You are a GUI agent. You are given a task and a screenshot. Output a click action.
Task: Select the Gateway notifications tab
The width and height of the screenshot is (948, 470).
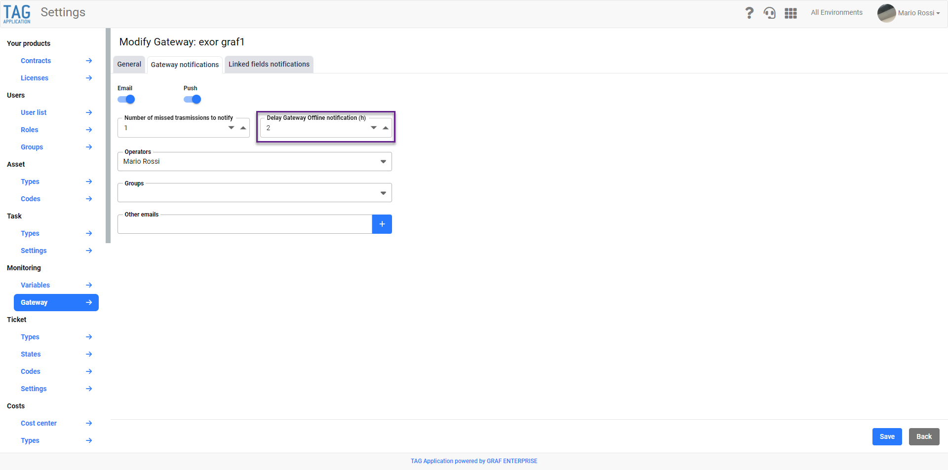[x=185, y=65]
